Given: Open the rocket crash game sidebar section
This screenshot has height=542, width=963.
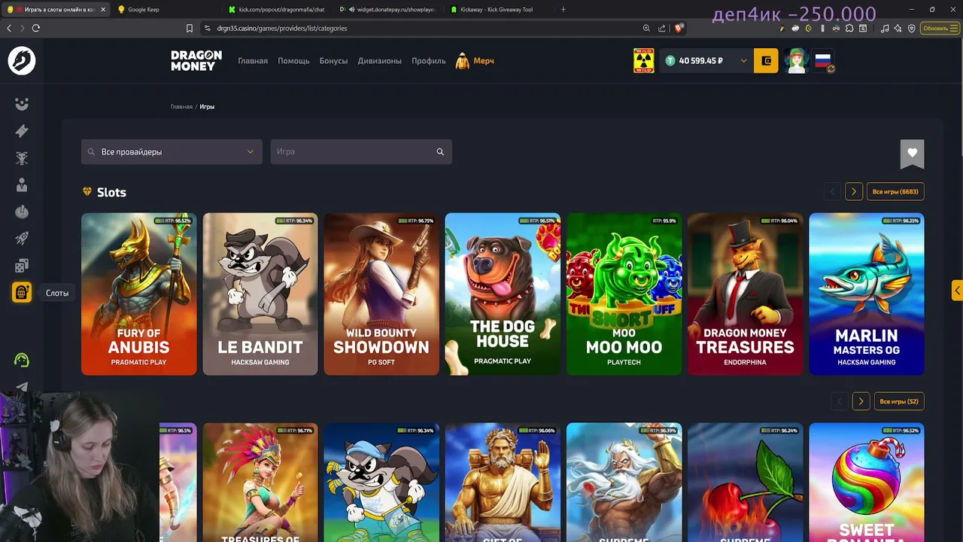Looking at the screenshot, I should click(22, 239).
